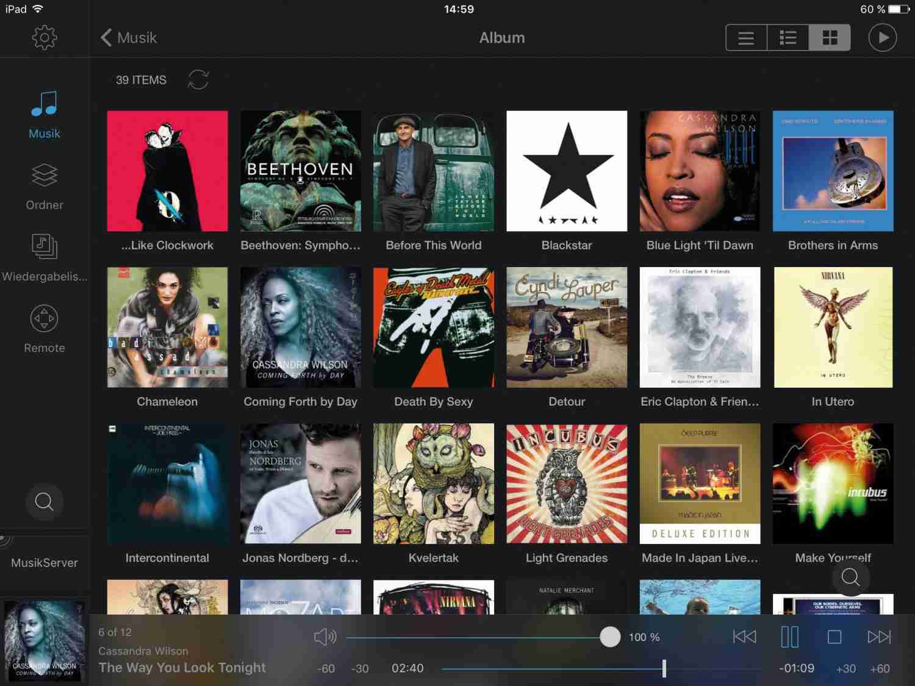Pause the current track
This screenshot has height=686, width=915.
coord(790,637)
